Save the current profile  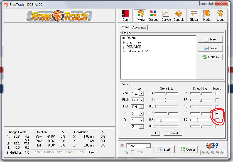210,48
